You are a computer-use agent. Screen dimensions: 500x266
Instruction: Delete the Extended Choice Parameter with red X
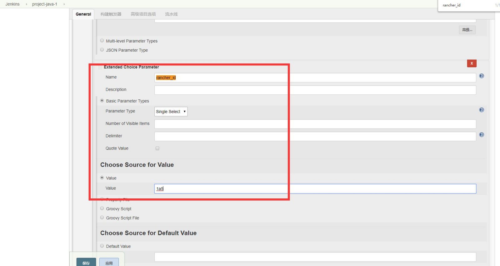pyautogui.click(x=472, y=64)
